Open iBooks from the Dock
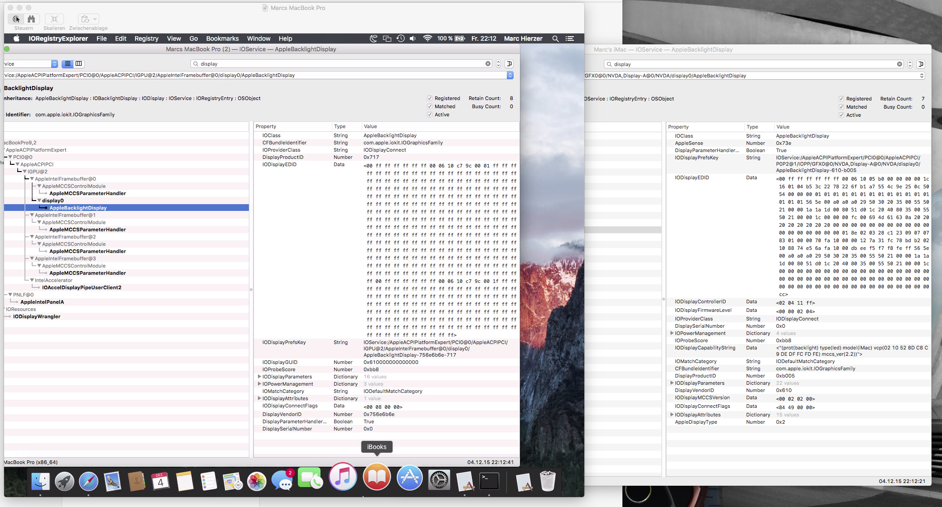The width and height of the screenshot is (942, 507). (377, 477)
